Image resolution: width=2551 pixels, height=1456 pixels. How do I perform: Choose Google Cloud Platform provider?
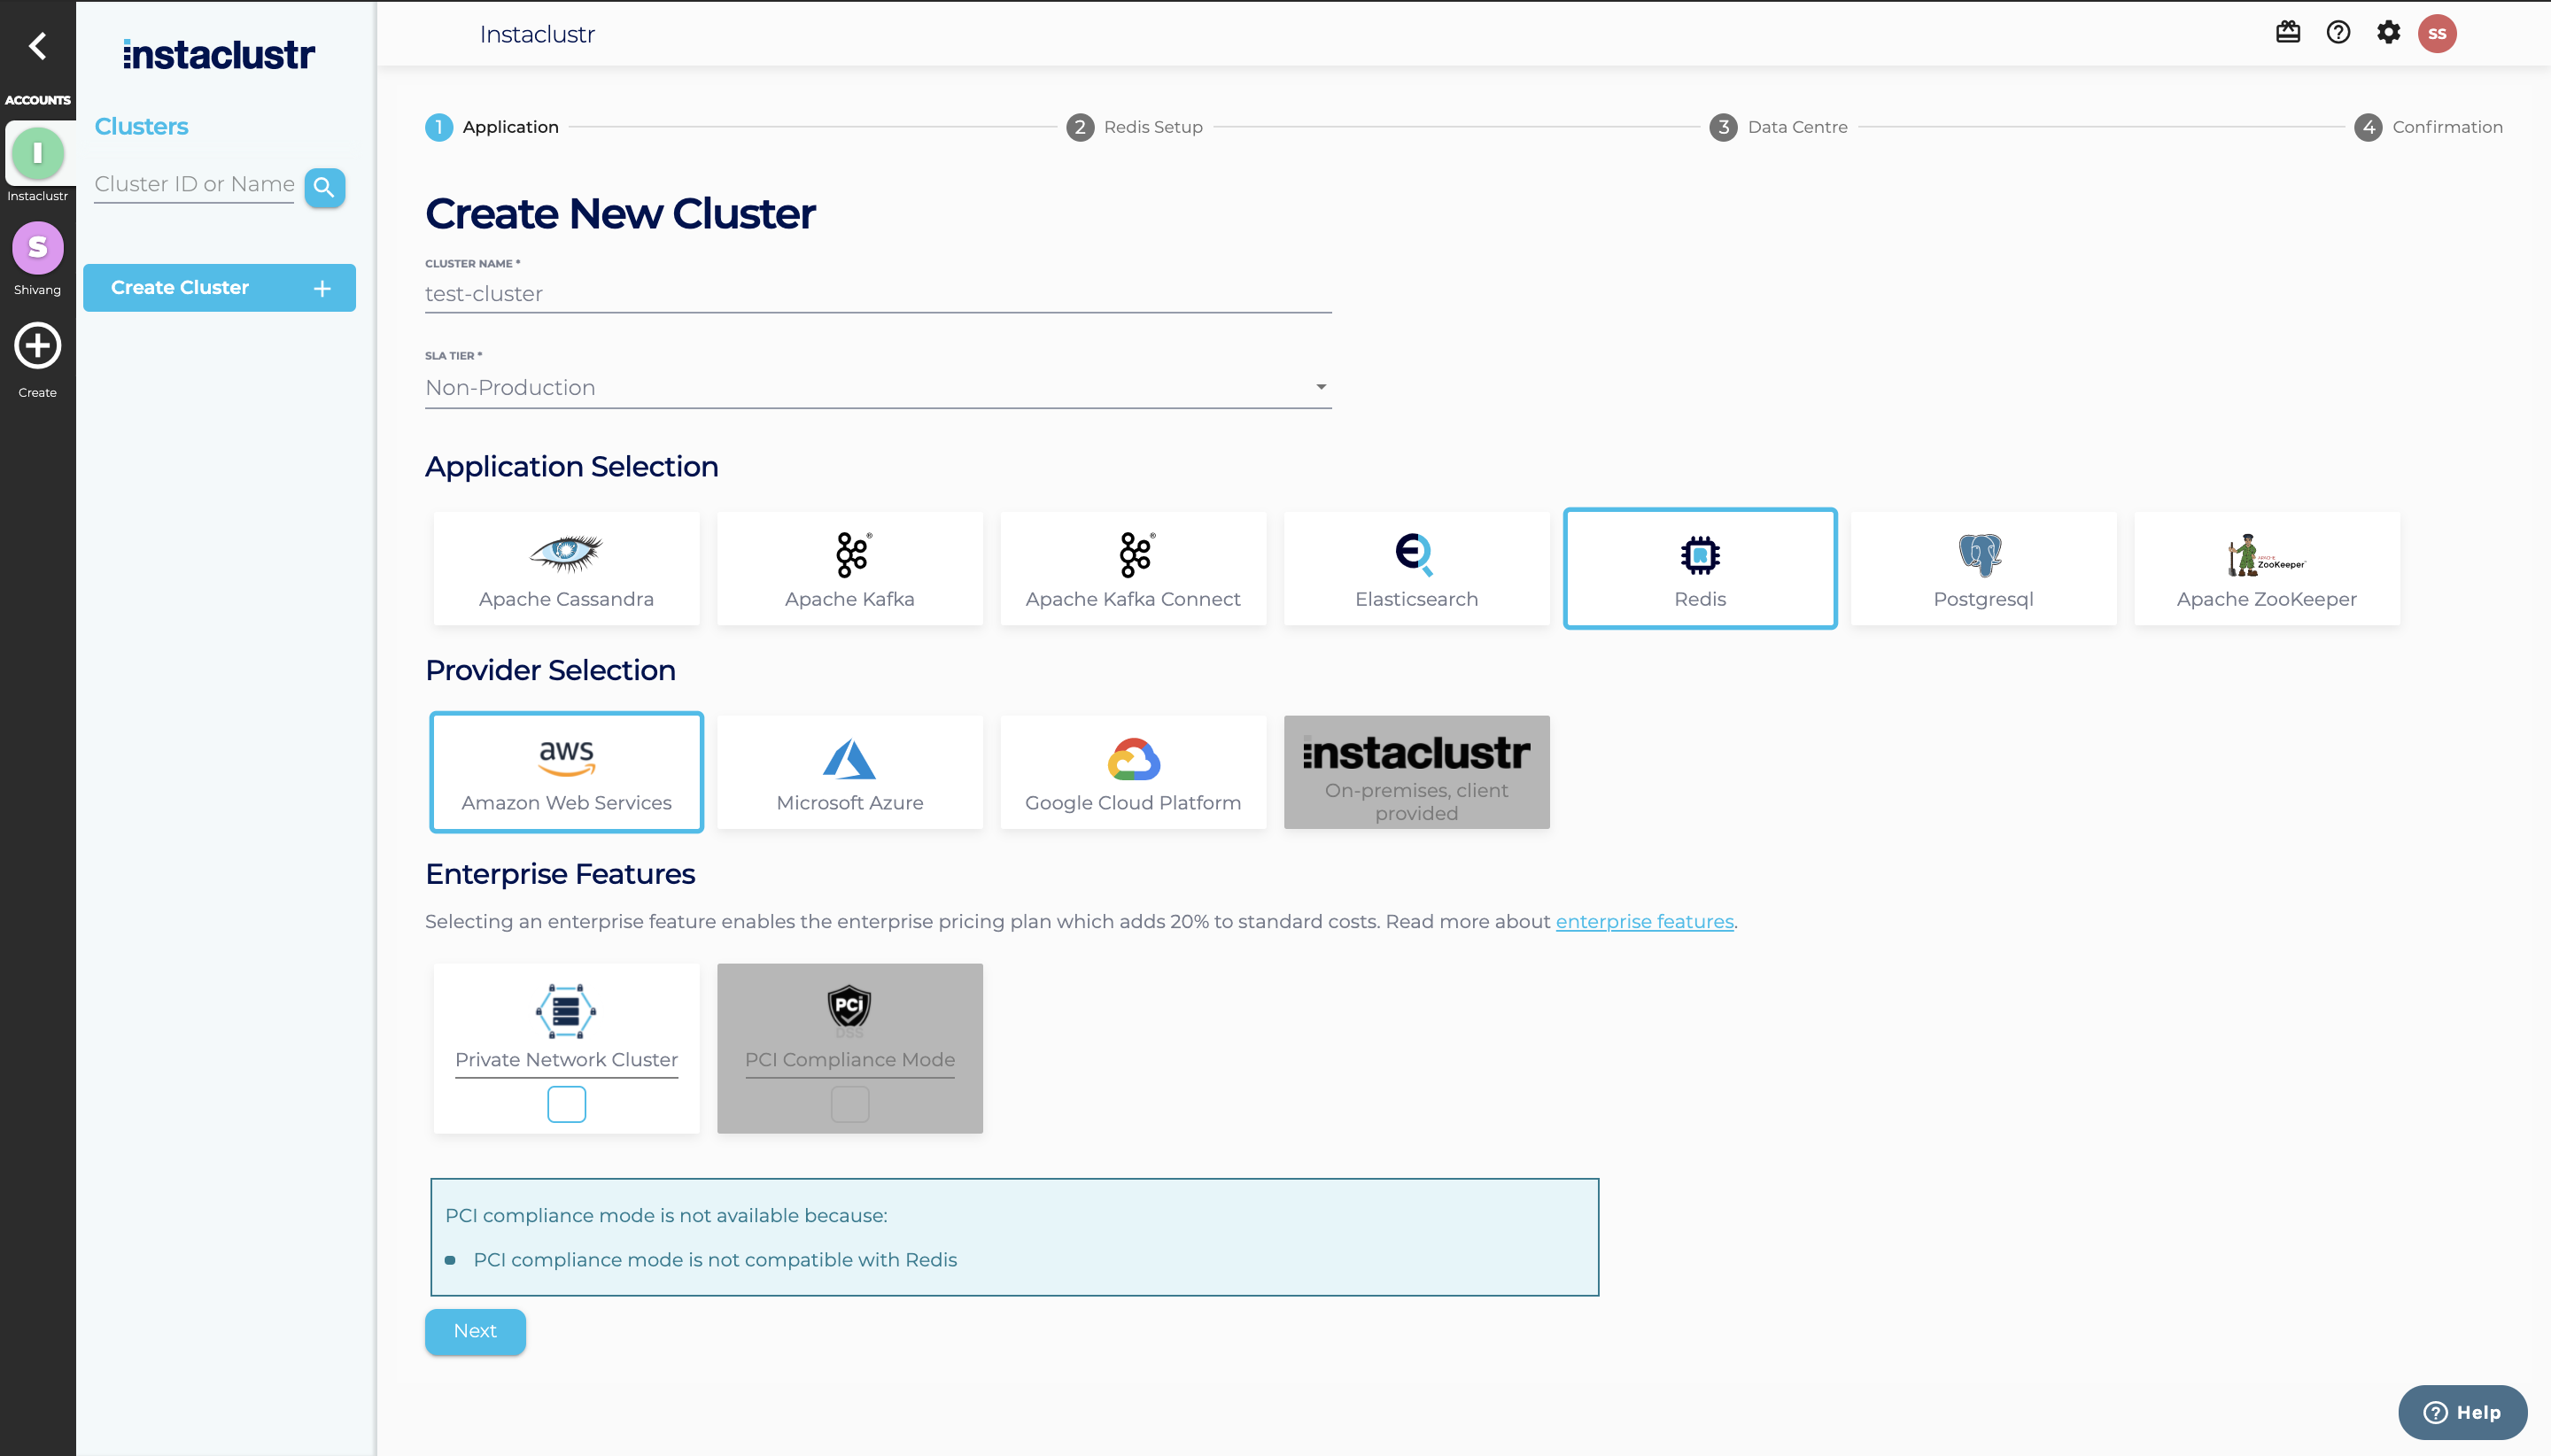click(1133, 772)
